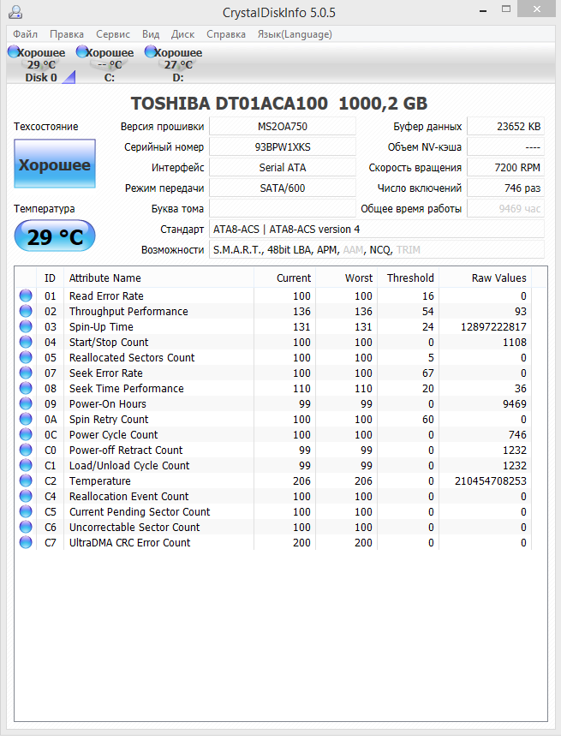Click status orb for Seek Time Performance
The height and width of the screenshot is (740, 561).
click(x=26, y=388)
